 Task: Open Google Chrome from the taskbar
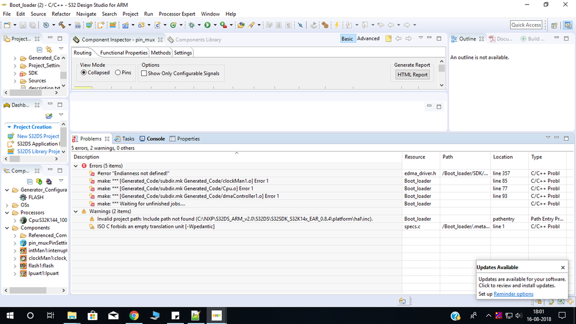coord(134,315)
